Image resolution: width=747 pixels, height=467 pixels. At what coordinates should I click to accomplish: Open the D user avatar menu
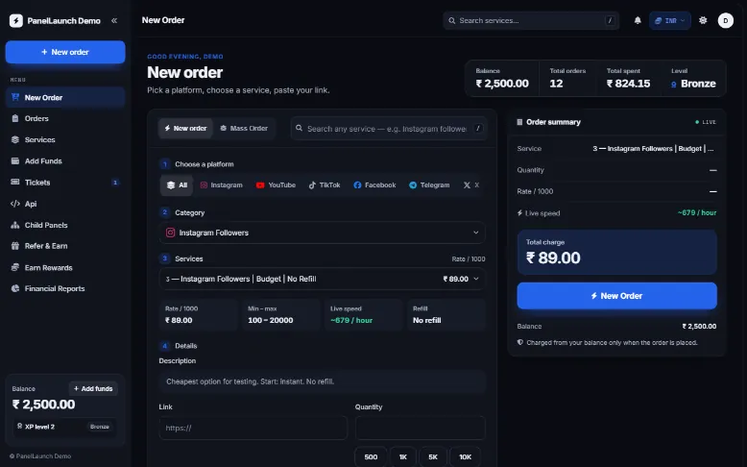pyautogui.click(x=726, y=20)
